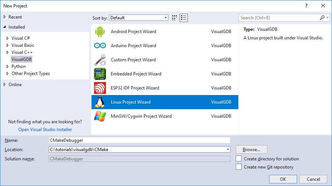
Task: Expand the Visual C++ node
Action: [8, 52]
